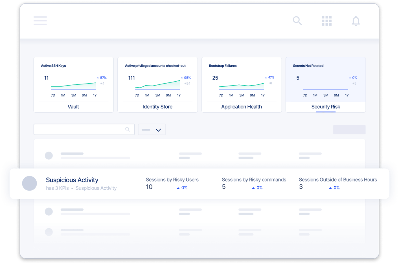Click the gray button right of filters
The height and width of the screenshot is (264, 399).
(x=349, y=129)
